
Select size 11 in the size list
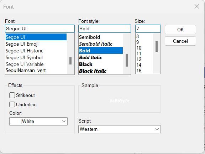(x=144, y=54)
